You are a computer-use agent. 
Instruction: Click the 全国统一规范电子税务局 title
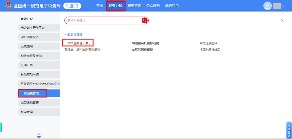point(37,6)
